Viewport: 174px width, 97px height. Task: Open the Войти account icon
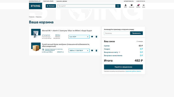click(125, 6)
